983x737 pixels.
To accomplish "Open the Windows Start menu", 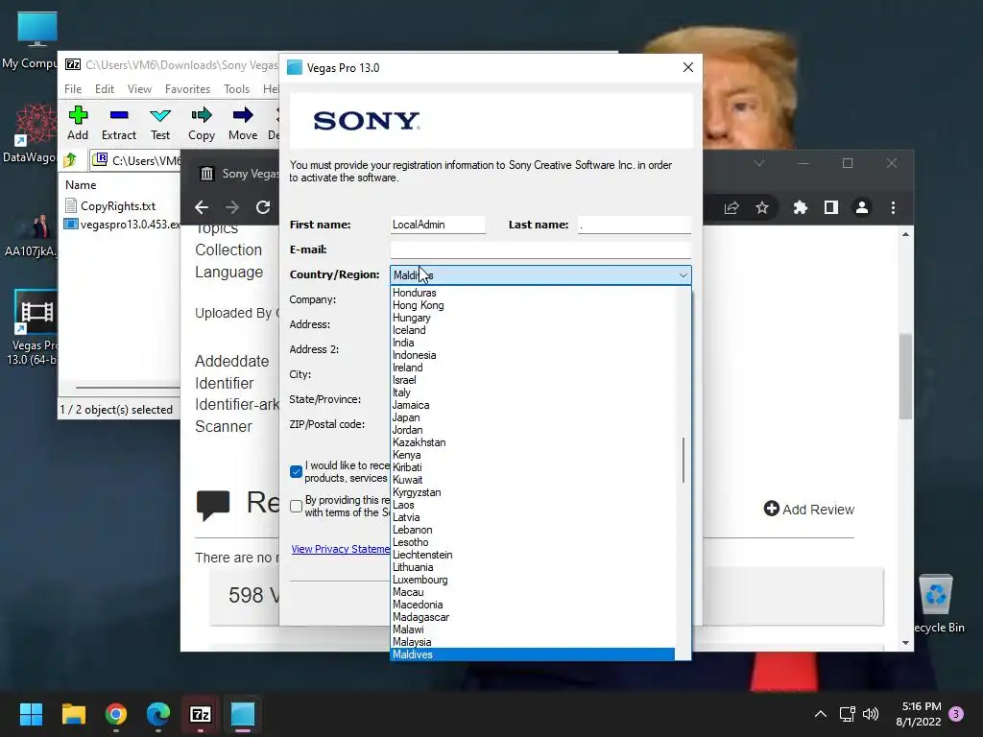I will tap(31, 714).
